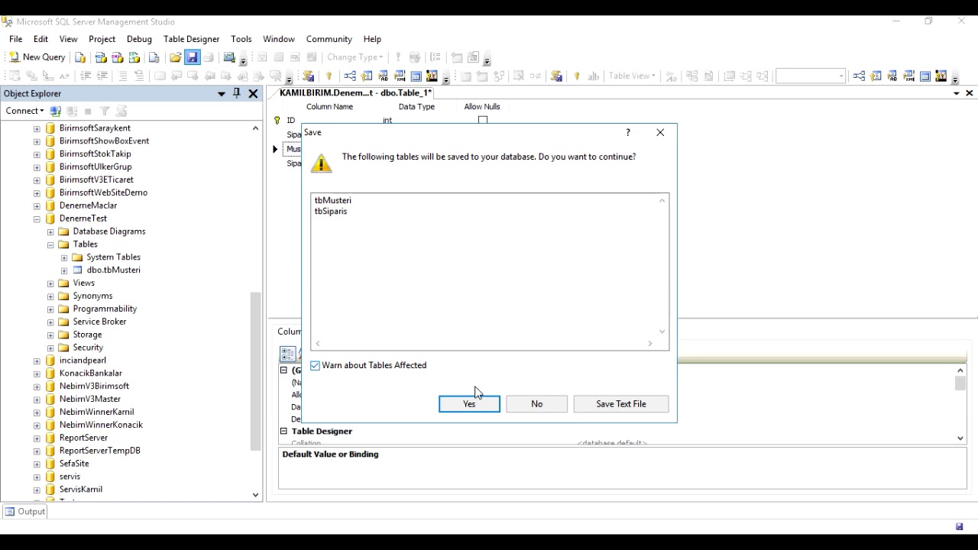
Task: Click the Relationships icon beside the empty combo box
Action: (x=859, y=76)
